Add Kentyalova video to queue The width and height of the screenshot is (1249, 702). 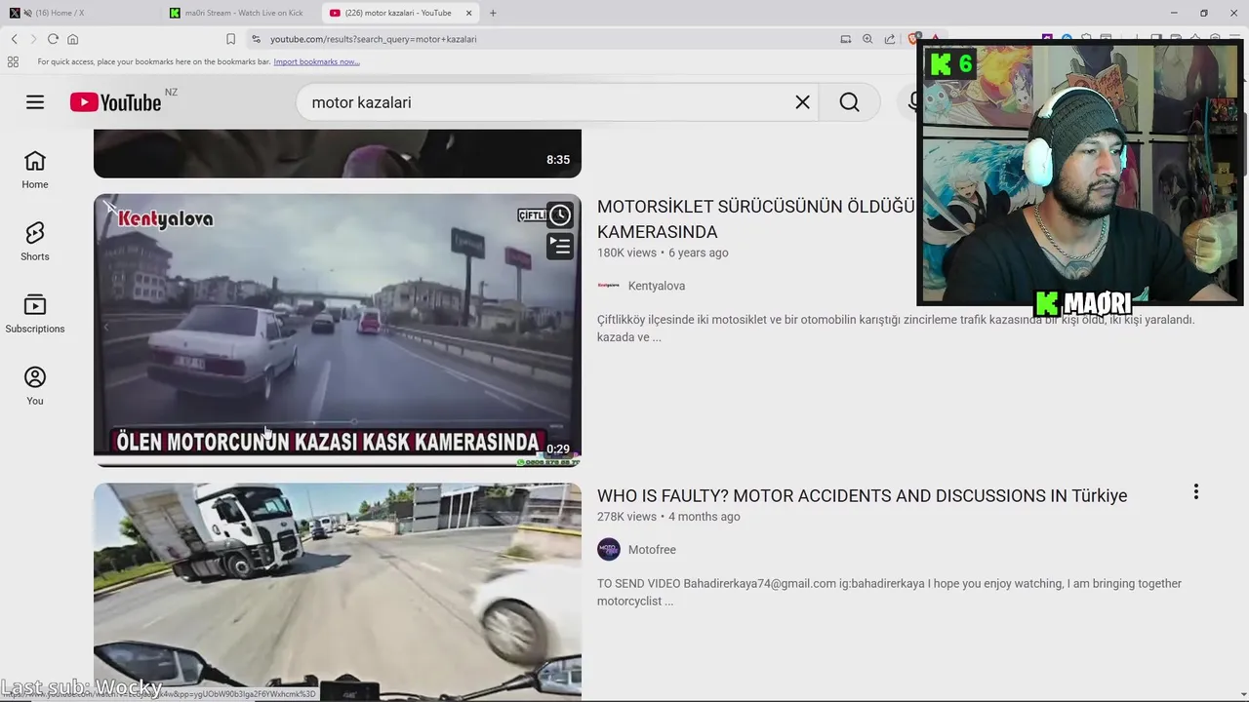560,246
